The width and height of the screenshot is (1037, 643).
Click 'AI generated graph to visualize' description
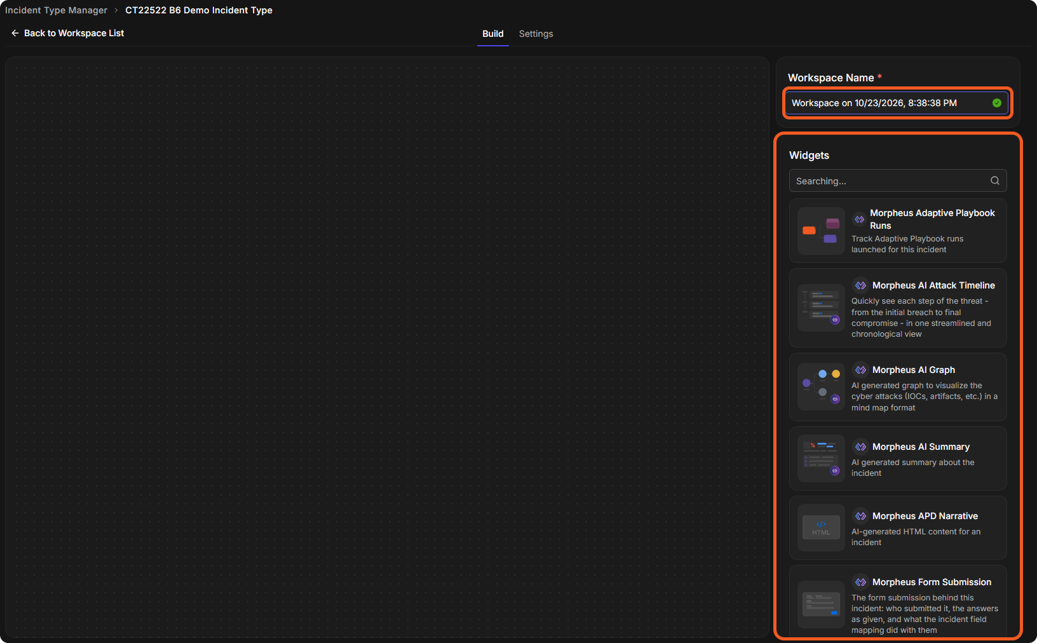pyautogui.click(x=925, y=396)
